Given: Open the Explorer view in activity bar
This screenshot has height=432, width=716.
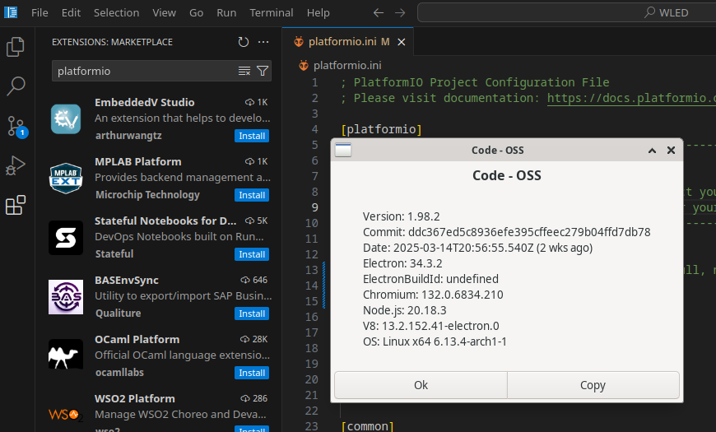Looking at the screenshot, I should pyautogui.click(x=16, y=47).
